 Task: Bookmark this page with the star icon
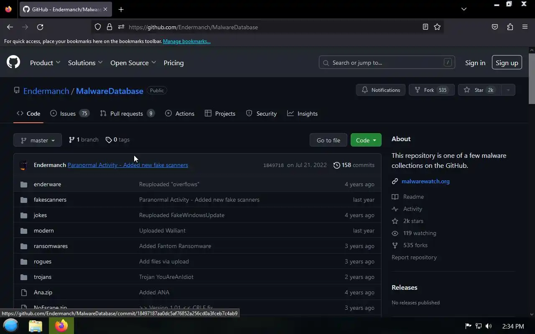[437, 27]
